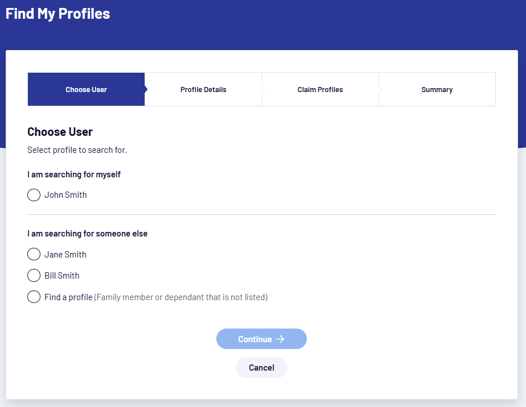Viewport: 526px width, 407px height.
Task: Cancel the profile search
Action: 261,368
